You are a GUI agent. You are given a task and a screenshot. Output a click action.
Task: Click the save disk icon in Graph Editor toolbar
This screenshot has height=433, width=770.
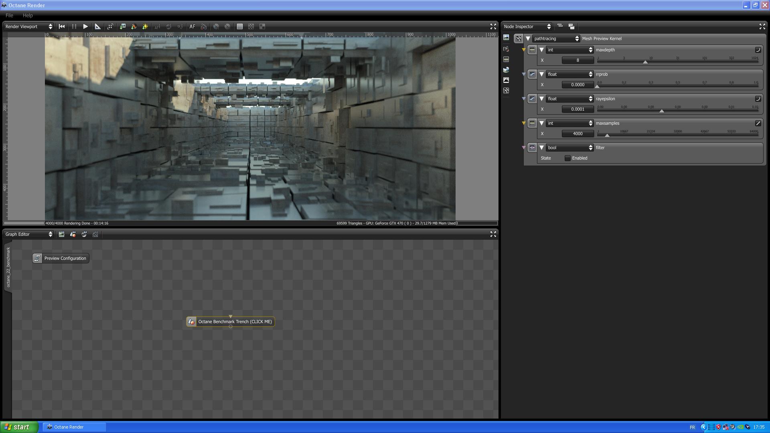(61, 234)
